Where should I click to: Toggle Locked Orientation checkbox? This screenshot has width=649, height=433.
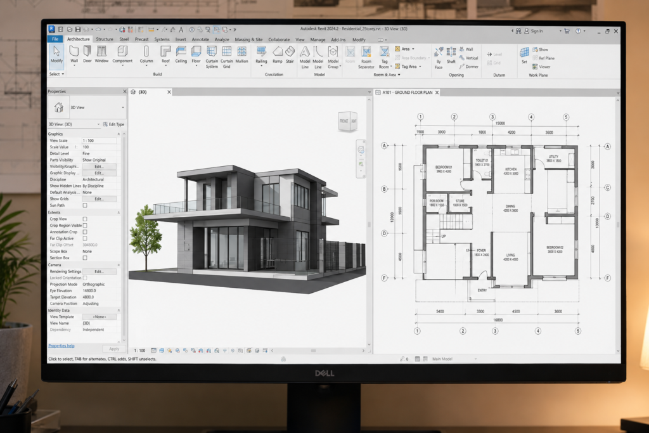pos(85,278)
